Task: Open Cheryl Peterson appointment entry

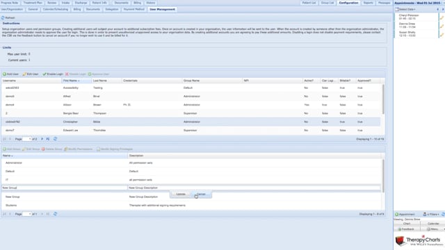Action: coord(416,17)
